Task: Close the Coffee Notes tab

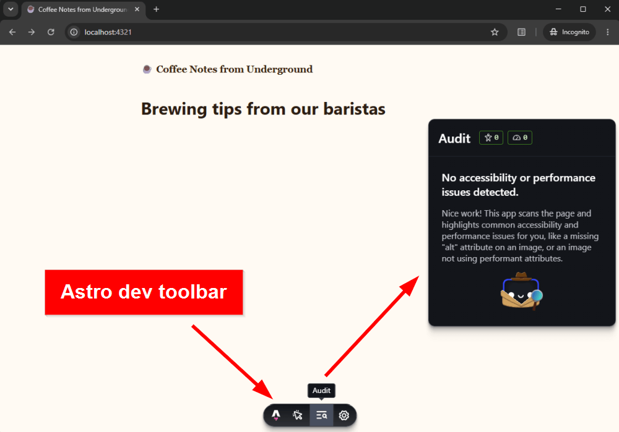Action: [x=137, y=9]
